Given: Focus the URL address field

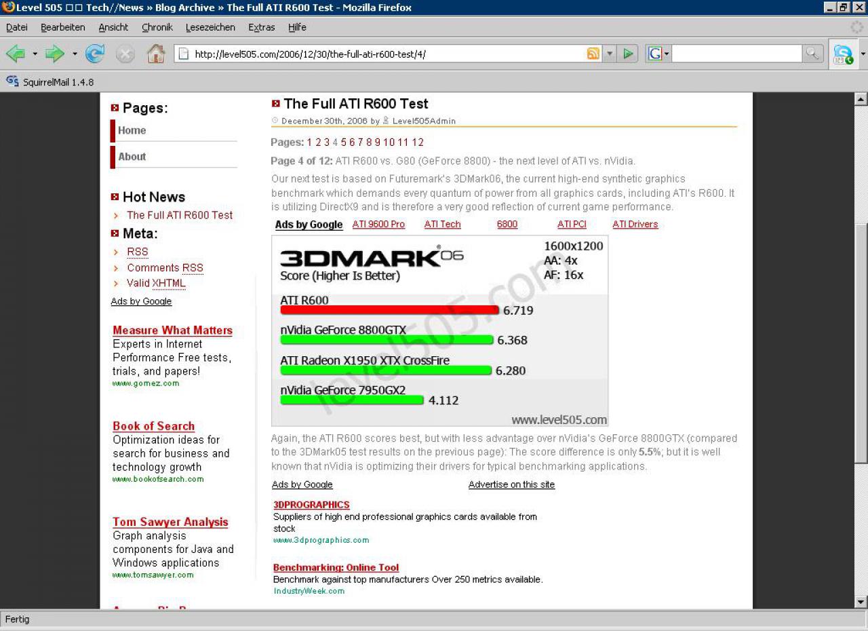Looking at the screenshot, I should point(389,54).
